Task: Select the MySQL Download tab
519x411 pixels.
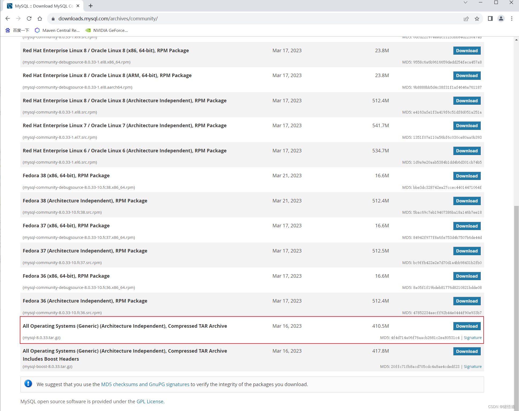Action: tap(43, 6)
